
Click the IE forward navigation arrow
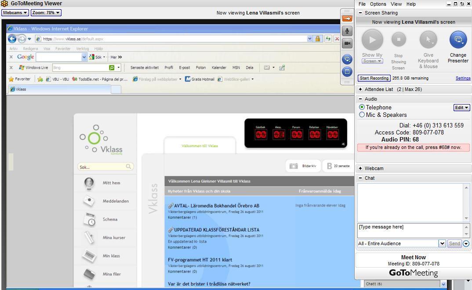coord(22,39)
